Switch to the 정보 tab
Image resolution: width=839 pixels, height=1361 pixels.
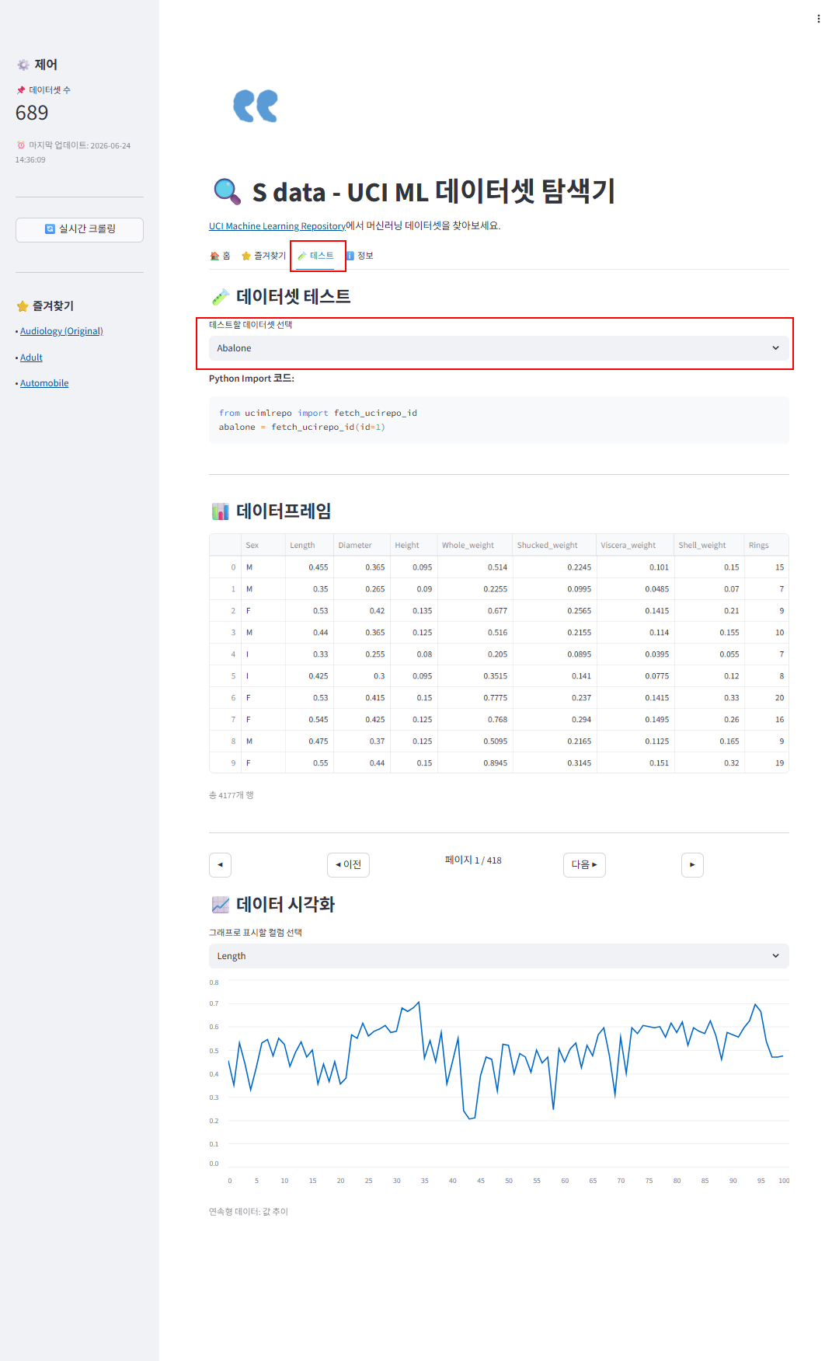360,256
